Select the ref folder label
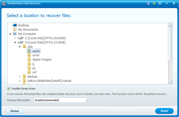179x117 pixels. [34, 72]
